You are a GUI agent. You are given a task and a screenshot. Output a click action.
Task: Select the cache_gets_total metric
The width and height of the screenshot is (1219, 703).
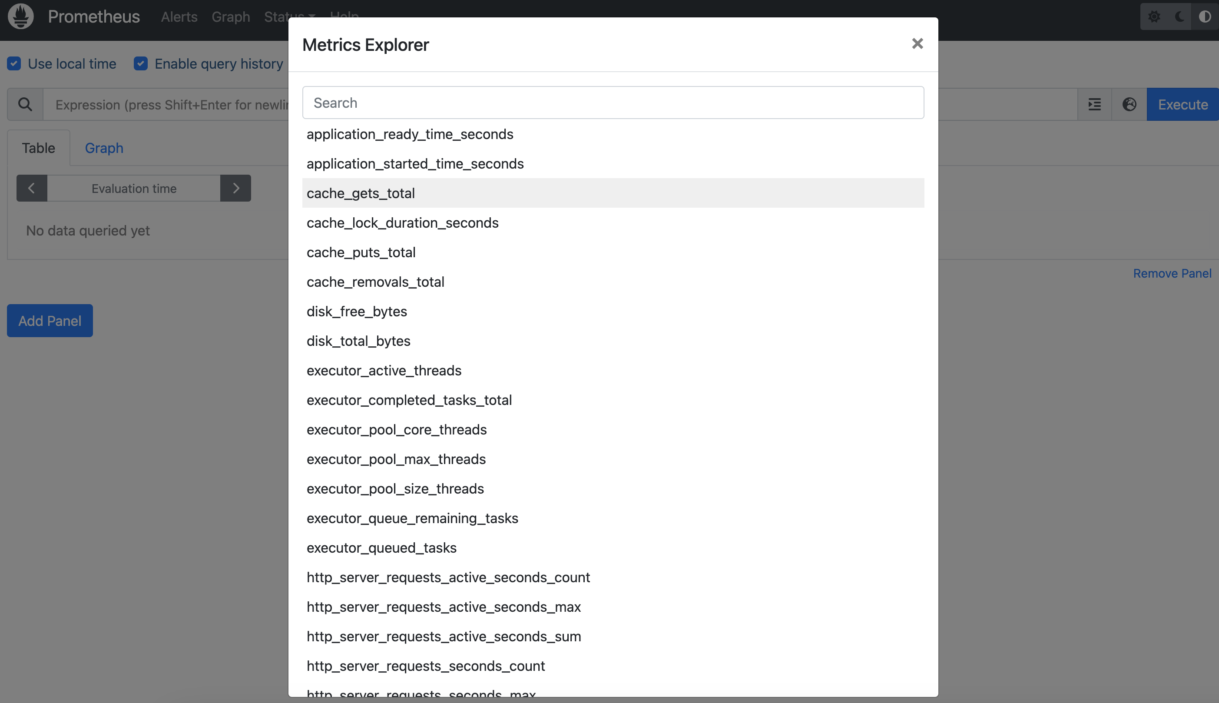point(613,193)
